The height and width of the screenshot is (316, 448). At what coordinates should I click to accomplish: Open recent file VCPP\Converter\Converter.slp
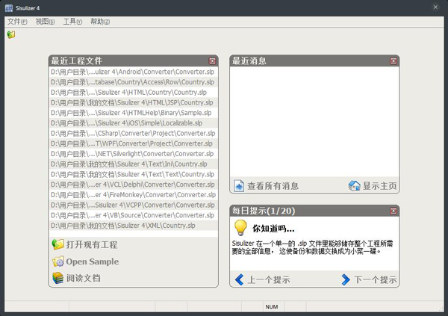(x=134, y=205)
